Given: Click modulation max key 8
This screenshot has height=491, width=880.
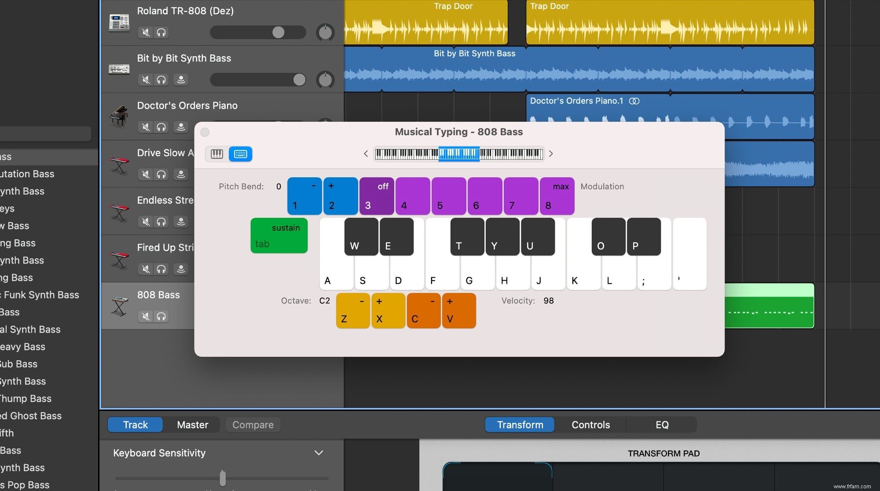Looking at the screenshot, I should [557, 196].
